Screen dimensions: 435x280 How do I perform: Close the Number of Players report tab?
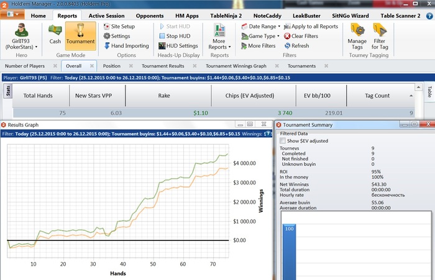point(55,66)
